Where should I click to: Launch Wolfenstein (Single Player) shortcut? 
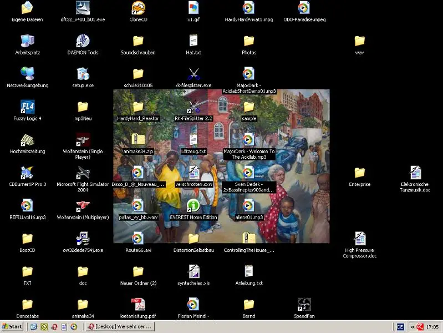point(83,140)
